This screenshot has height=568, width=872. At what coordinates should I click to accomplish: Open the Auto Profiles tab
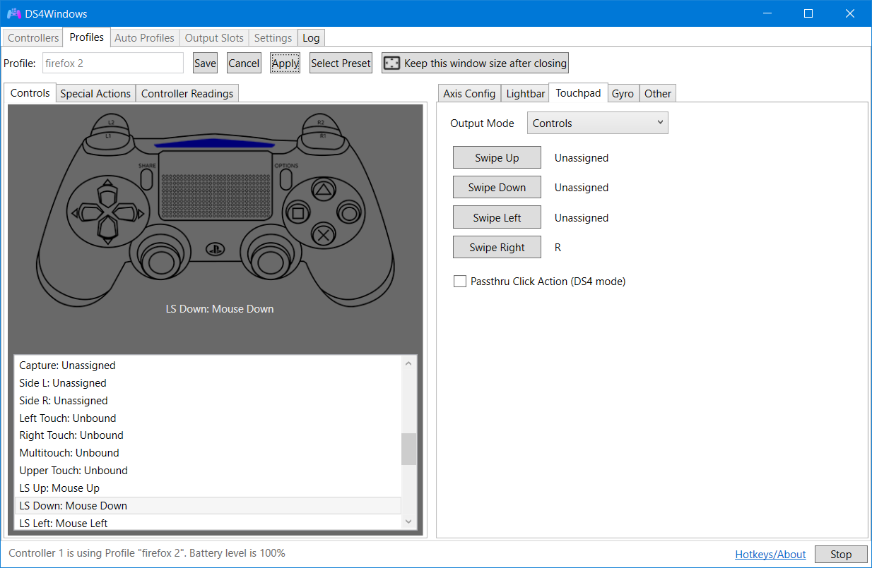point(144,38)
